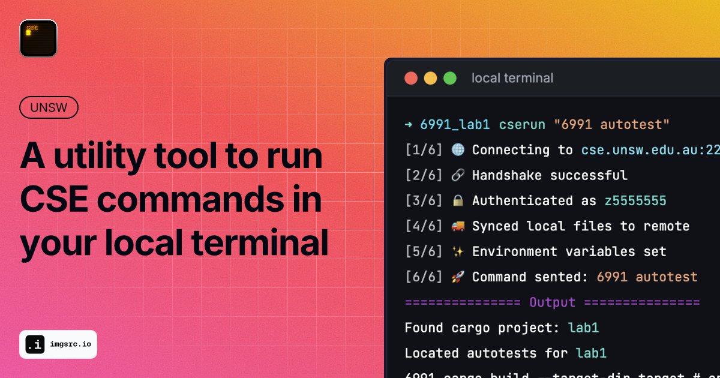Screen dimensions: 720x378
Task: Select the z5555555 username text
Action: coord(635,200)
